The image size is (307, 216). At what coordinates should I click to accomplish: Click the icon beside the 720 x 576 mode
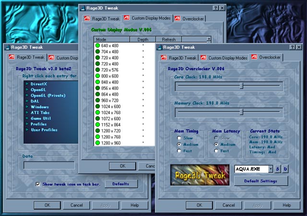(97, 70)
